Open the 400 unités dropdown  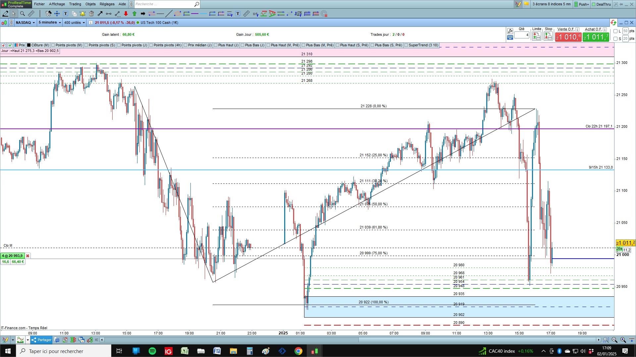coord(75,23)
